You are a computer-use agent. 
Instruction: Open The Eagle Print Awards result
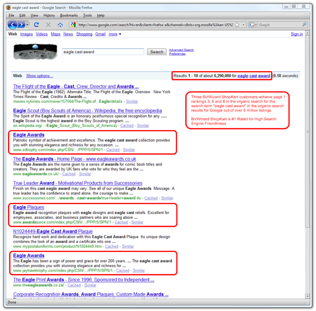coord(84,280)
